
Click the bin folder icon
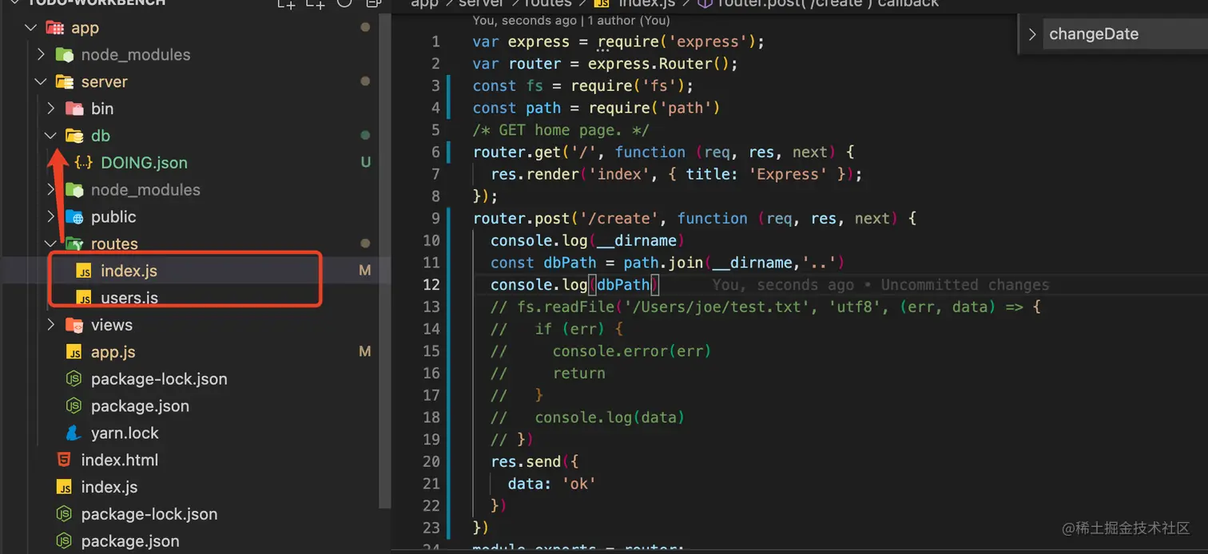[x=74, y=109]
